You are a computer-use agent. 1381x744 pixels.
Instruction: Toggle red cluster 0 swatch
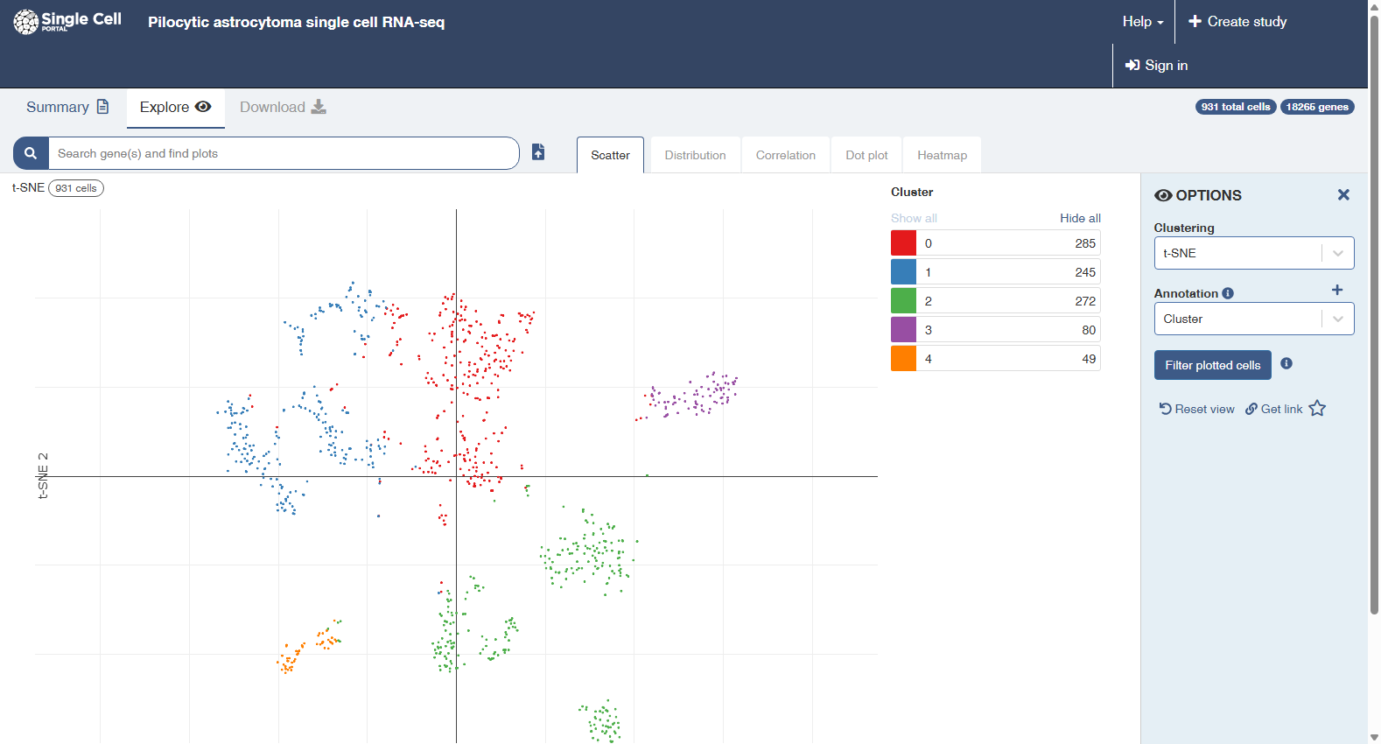tap(903, 242)
